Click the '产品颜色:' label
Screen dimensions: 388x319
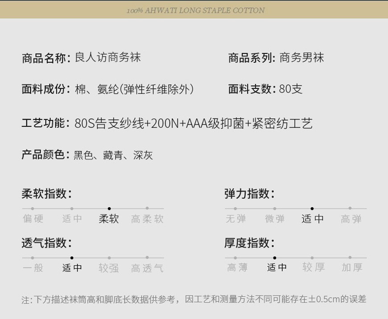46,155
